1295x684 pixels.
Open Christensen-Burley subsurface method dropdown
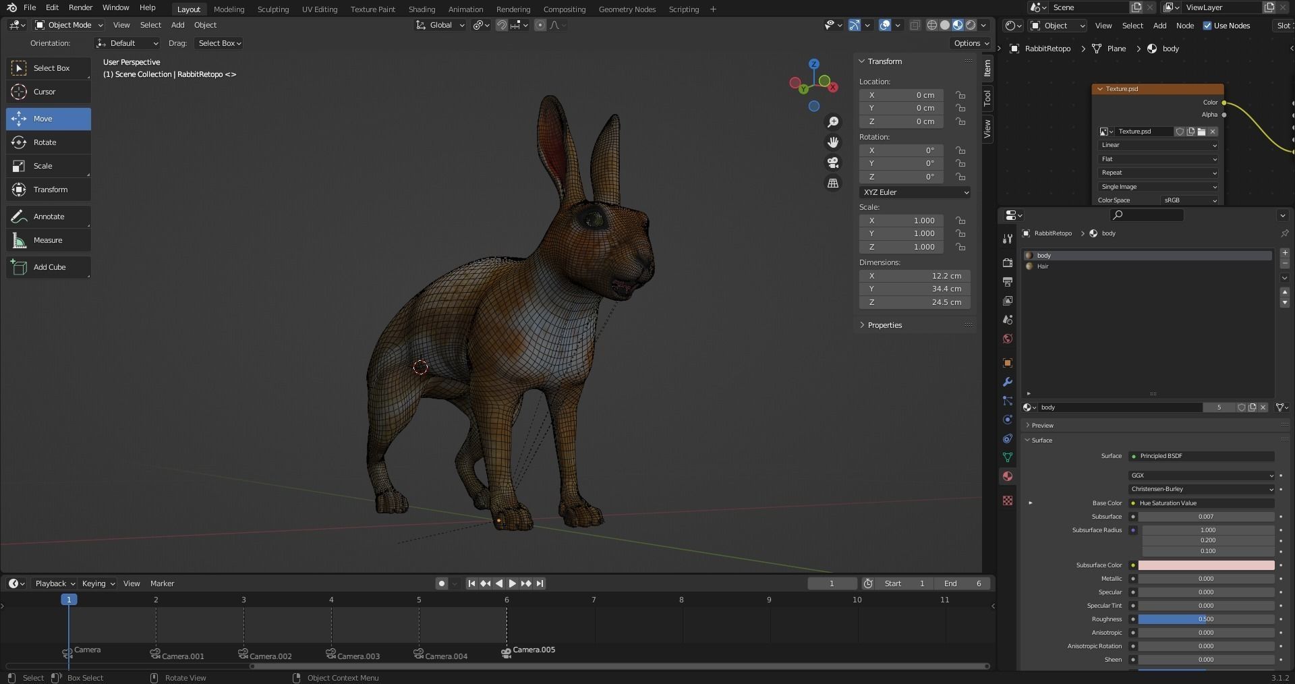tap(1202, 489)
